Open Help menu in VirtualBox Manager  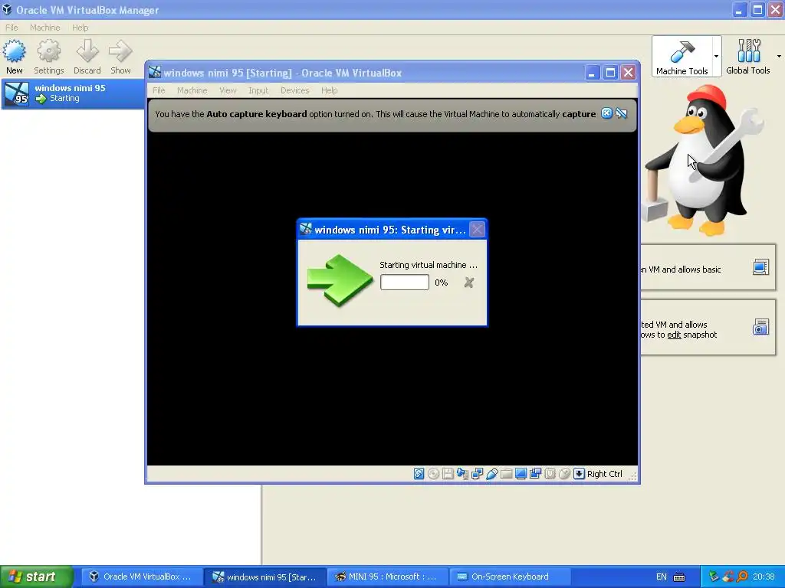point(80,28)
